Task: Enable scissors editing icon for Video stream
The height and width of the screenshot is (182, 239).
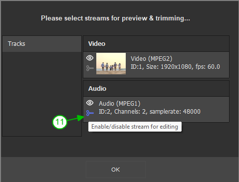Action: point(90,68)
